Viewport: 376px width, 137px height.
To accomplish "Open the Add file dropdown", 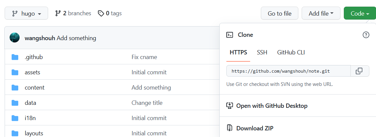I will pyautogui.click(x=321, y=13).
